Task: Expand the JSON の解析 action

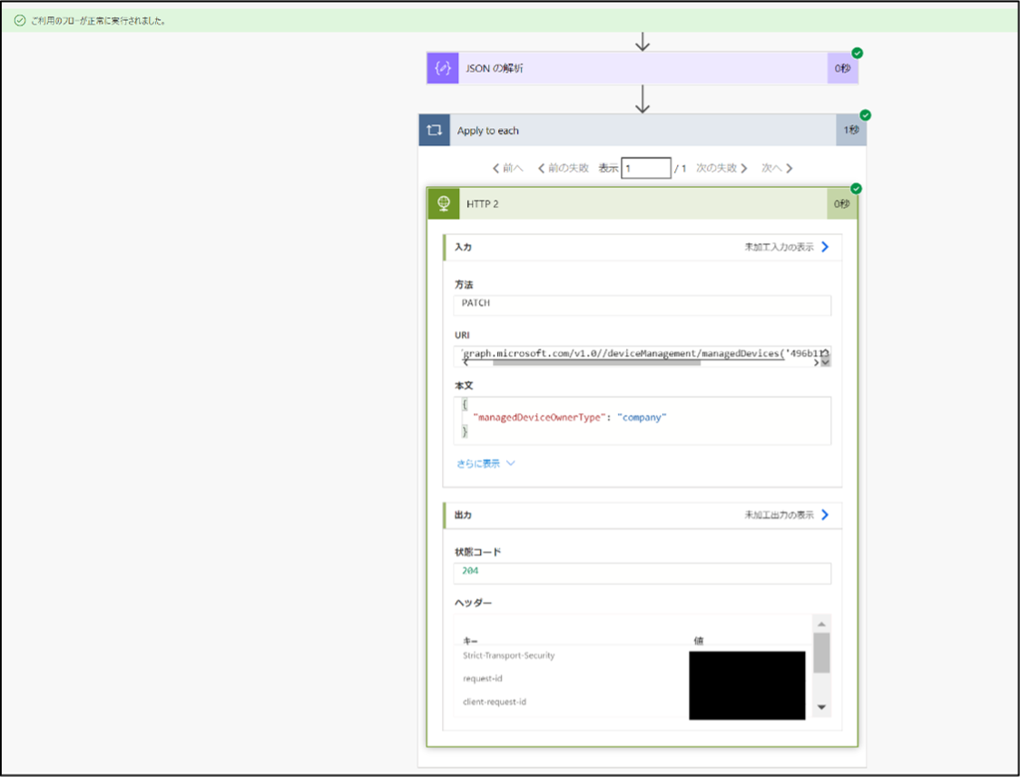Action: 642,68
